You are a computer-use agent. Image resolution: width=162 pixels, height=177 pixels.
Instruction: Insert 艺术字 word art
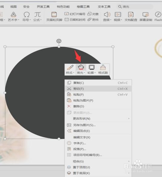(13, 16)
